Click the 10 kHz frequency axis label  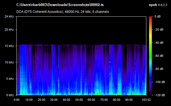point(9,62)
